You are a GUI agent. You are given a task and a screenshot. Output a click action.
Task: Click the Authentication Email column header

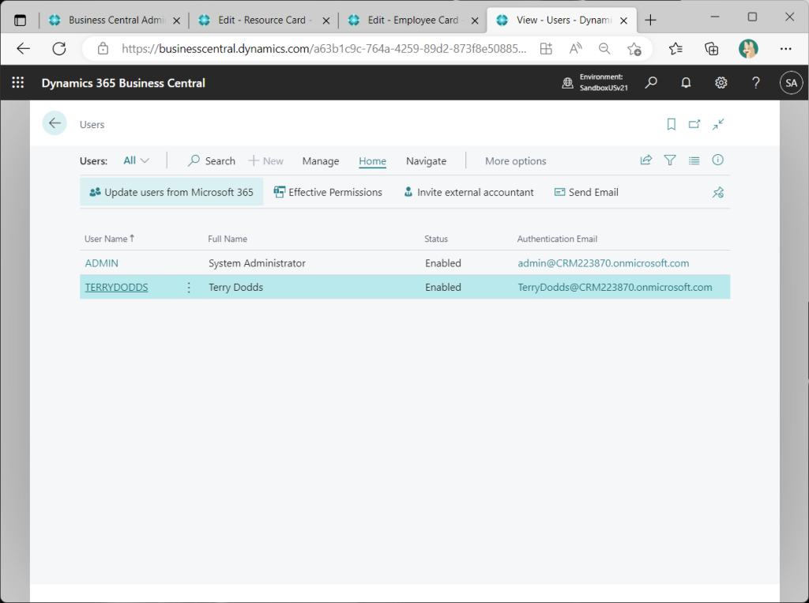(x=557, y=239)
